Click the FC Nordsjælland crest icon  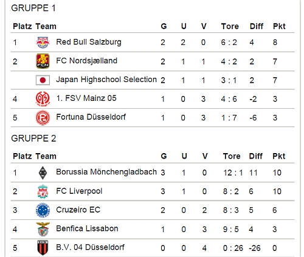pyautogui.click(x=43, y=61)
